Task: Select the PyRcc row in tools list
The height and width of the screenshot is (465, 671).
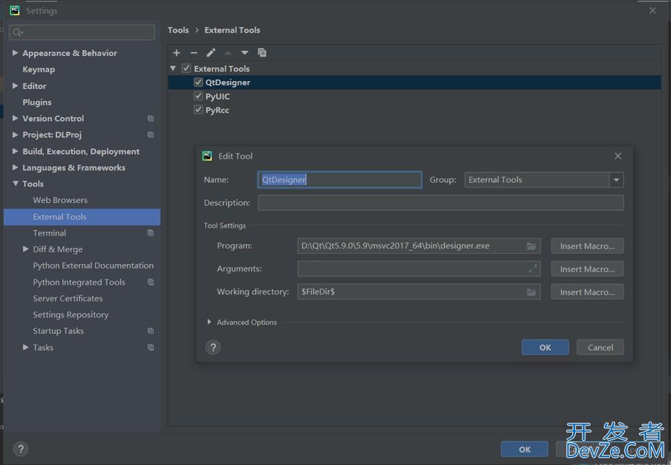Action: coord(415,110)
